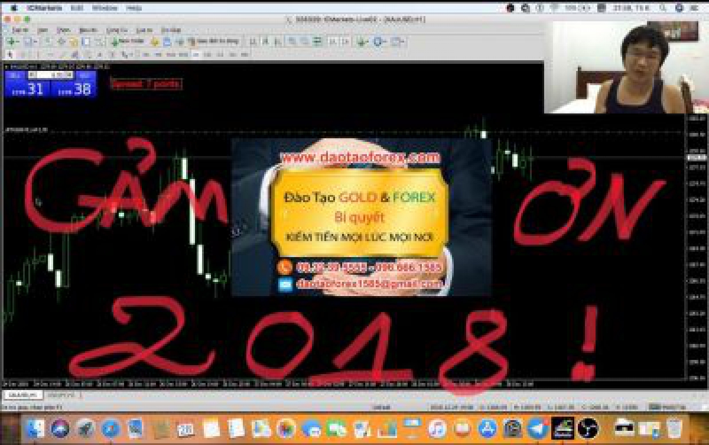Select the D1 timeframe
709x445 pixels.
tap(221, 54)
